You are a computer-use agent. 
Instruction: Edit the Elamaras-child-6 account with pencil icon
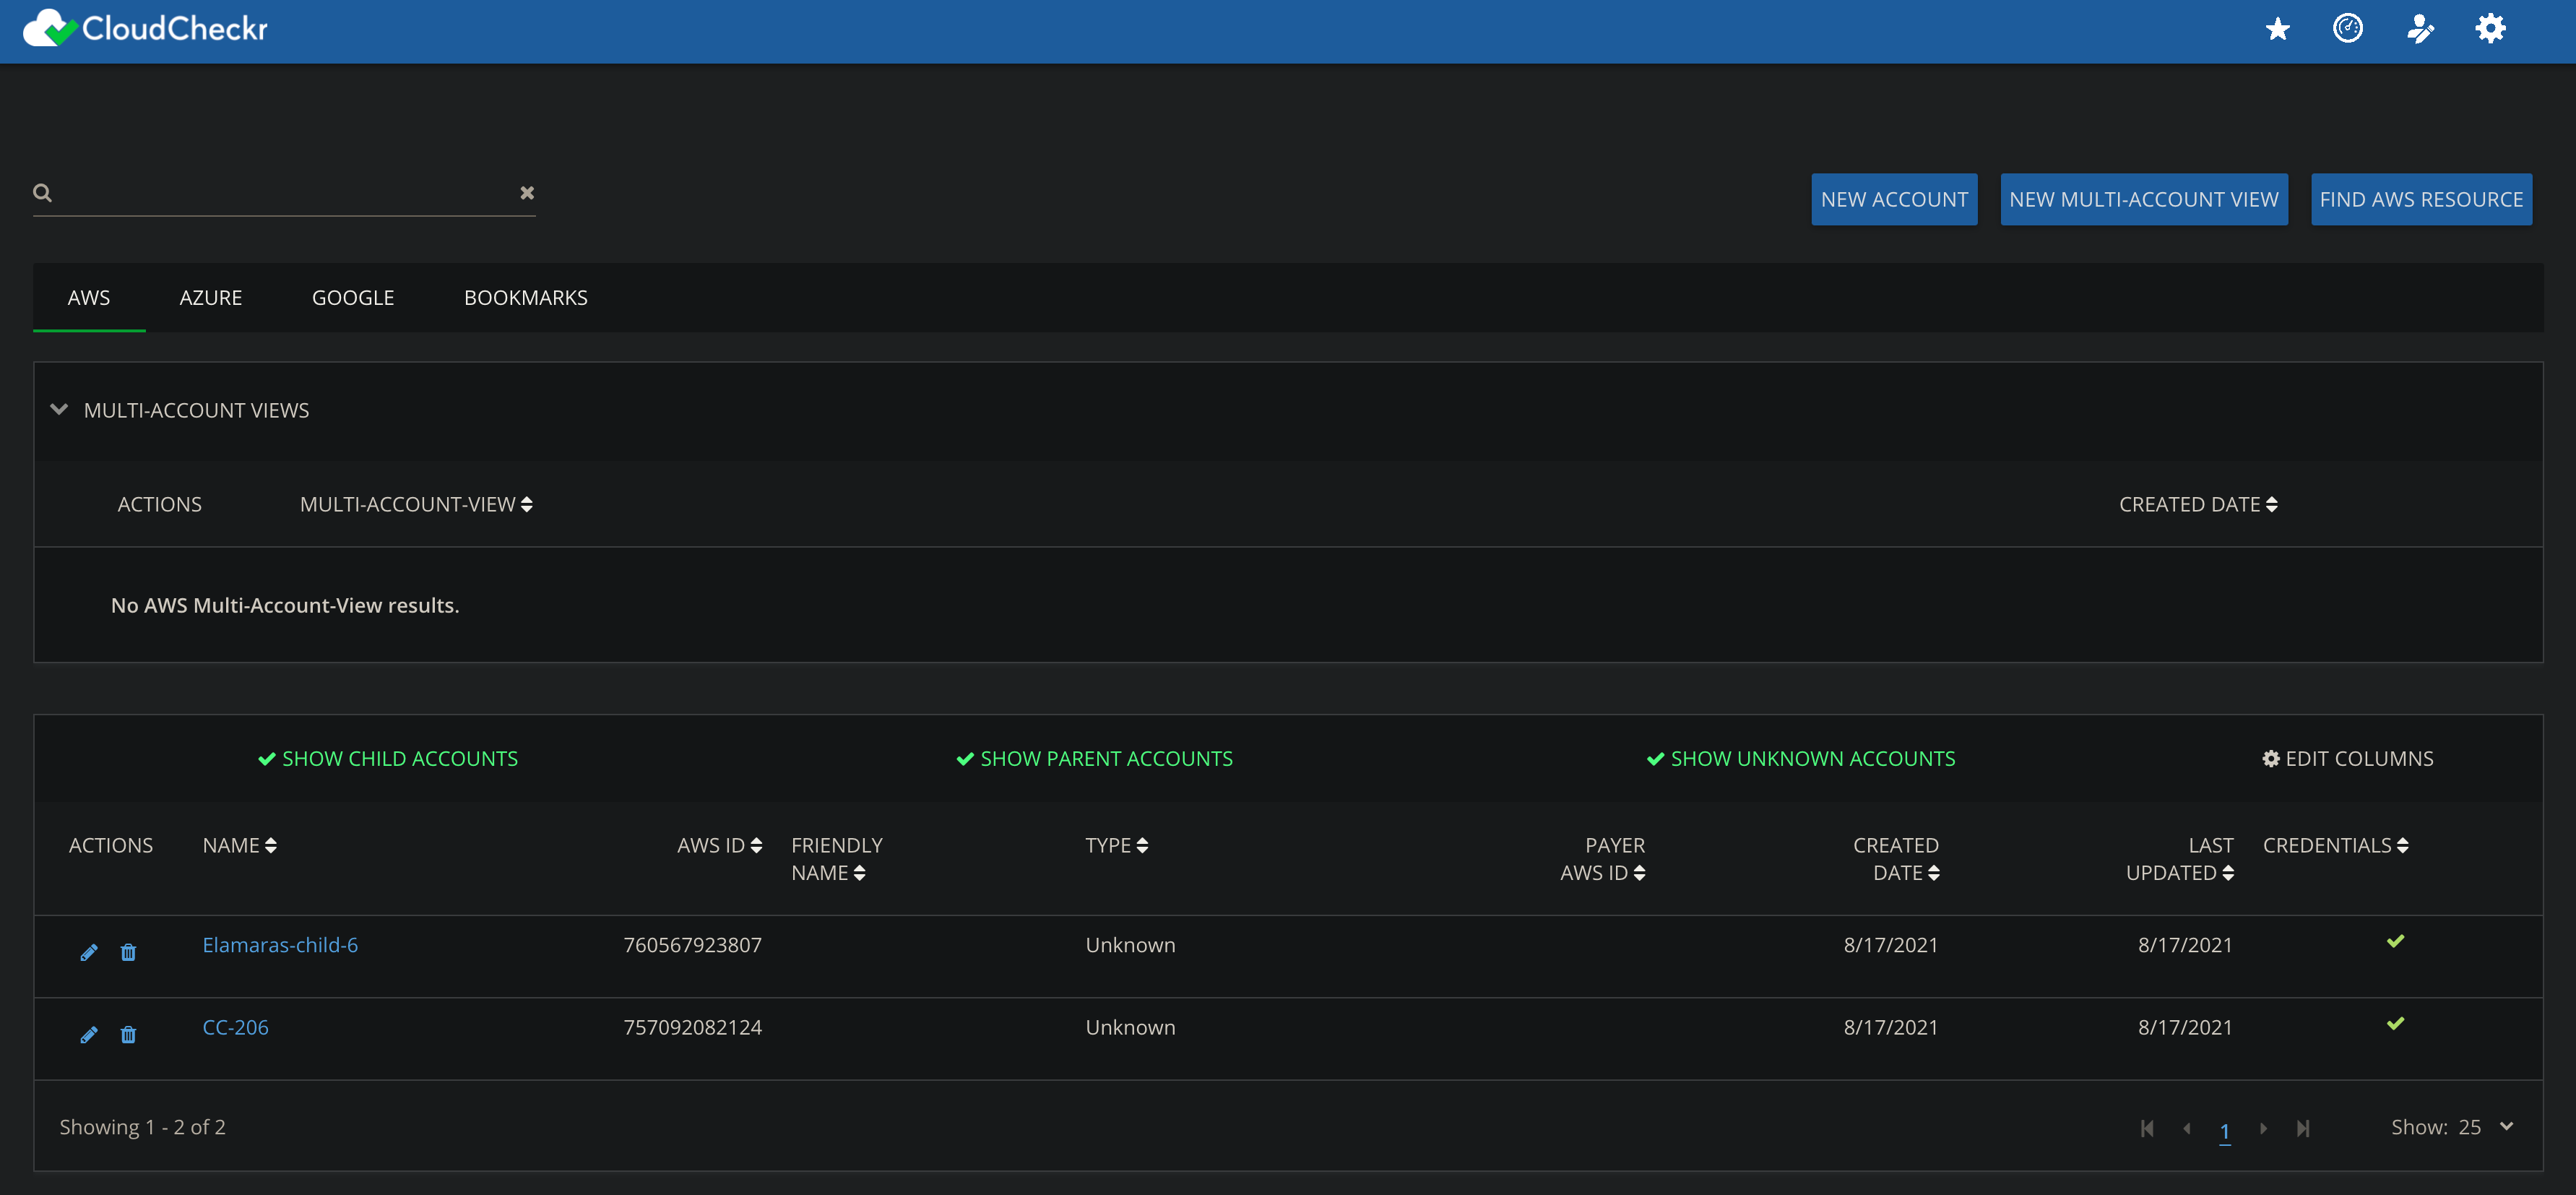click(89, 952)
